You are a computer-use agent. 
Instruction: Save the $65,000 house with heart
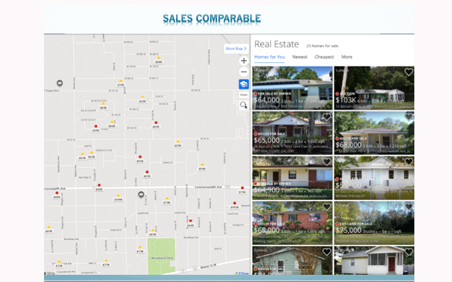click(x=327, y=117)
